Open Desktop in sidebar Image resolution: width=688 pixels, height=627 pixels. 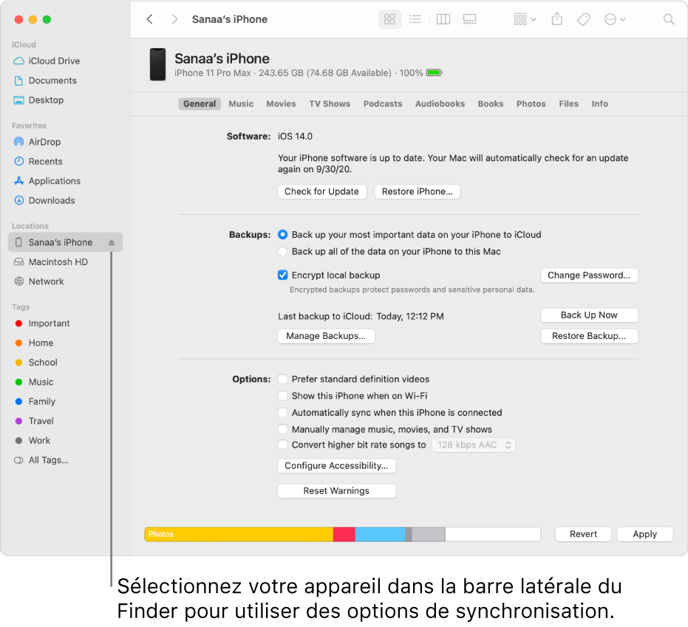pos(38,100)
